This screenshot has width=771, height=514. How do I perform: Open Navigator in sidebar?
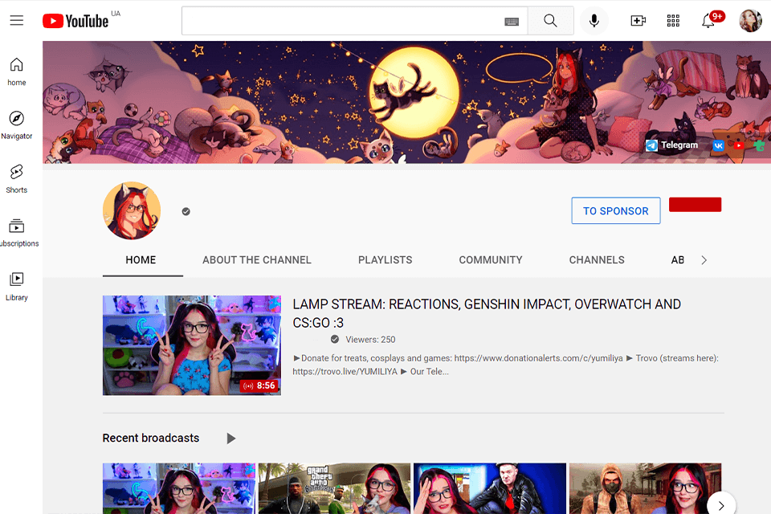[x=17, y=125]
